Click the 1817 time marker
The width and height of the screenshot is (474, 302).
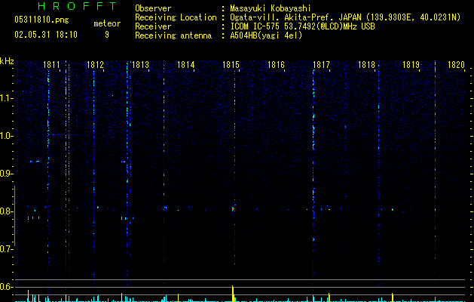pos(321,65)
